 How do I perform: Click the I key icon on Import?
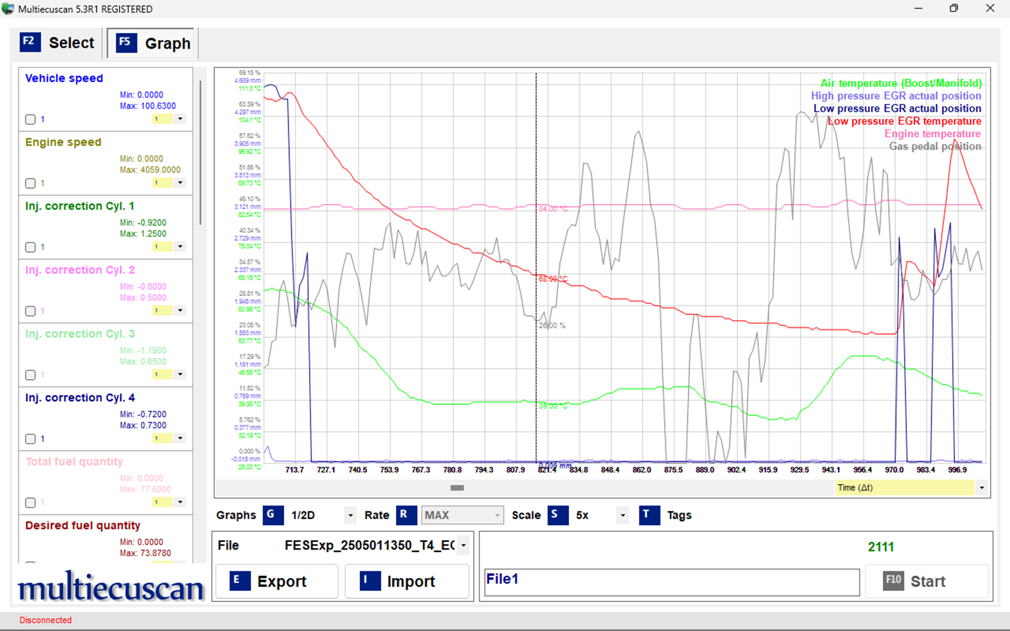(x=370, y=581)
